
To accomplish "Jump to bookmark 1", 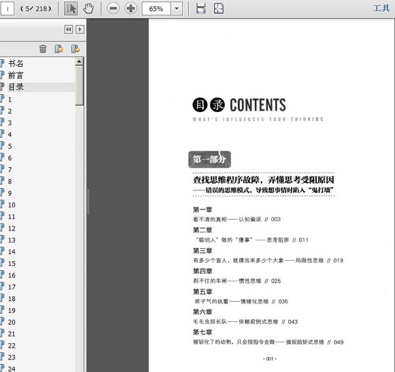I will [x=10, y=99].
